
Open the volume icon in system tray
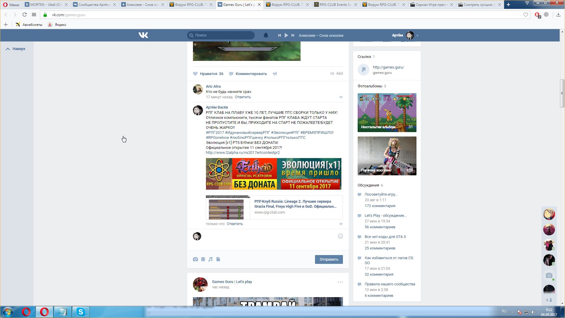(x=534, y=312)
